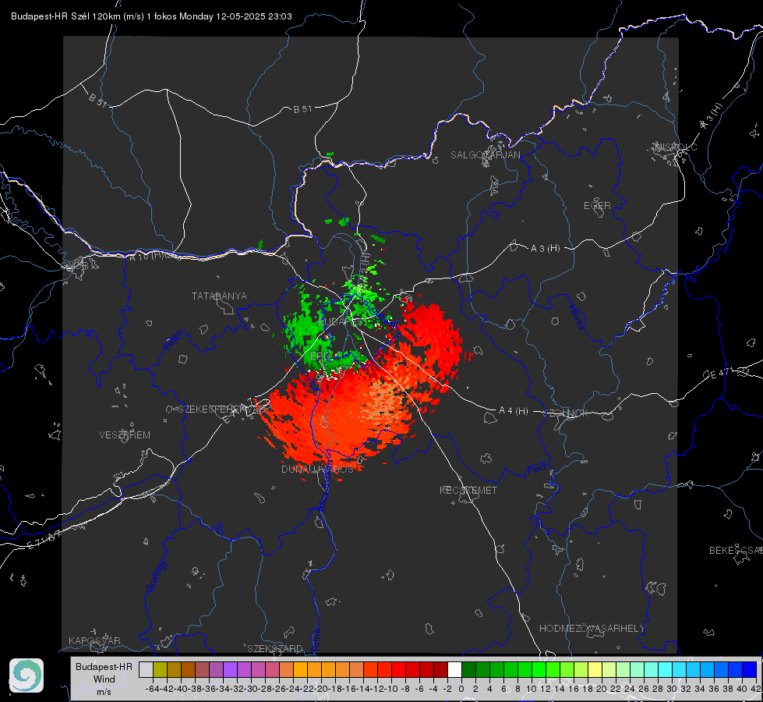
Task: Click the BUDAPEST label on the map
Action: [x=344, y=321]
